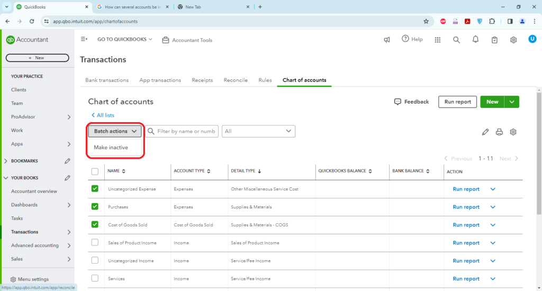Screen dimensions: 542x291
Task: Click the search magnifier in the top header
Action: [x=456, y=40]
